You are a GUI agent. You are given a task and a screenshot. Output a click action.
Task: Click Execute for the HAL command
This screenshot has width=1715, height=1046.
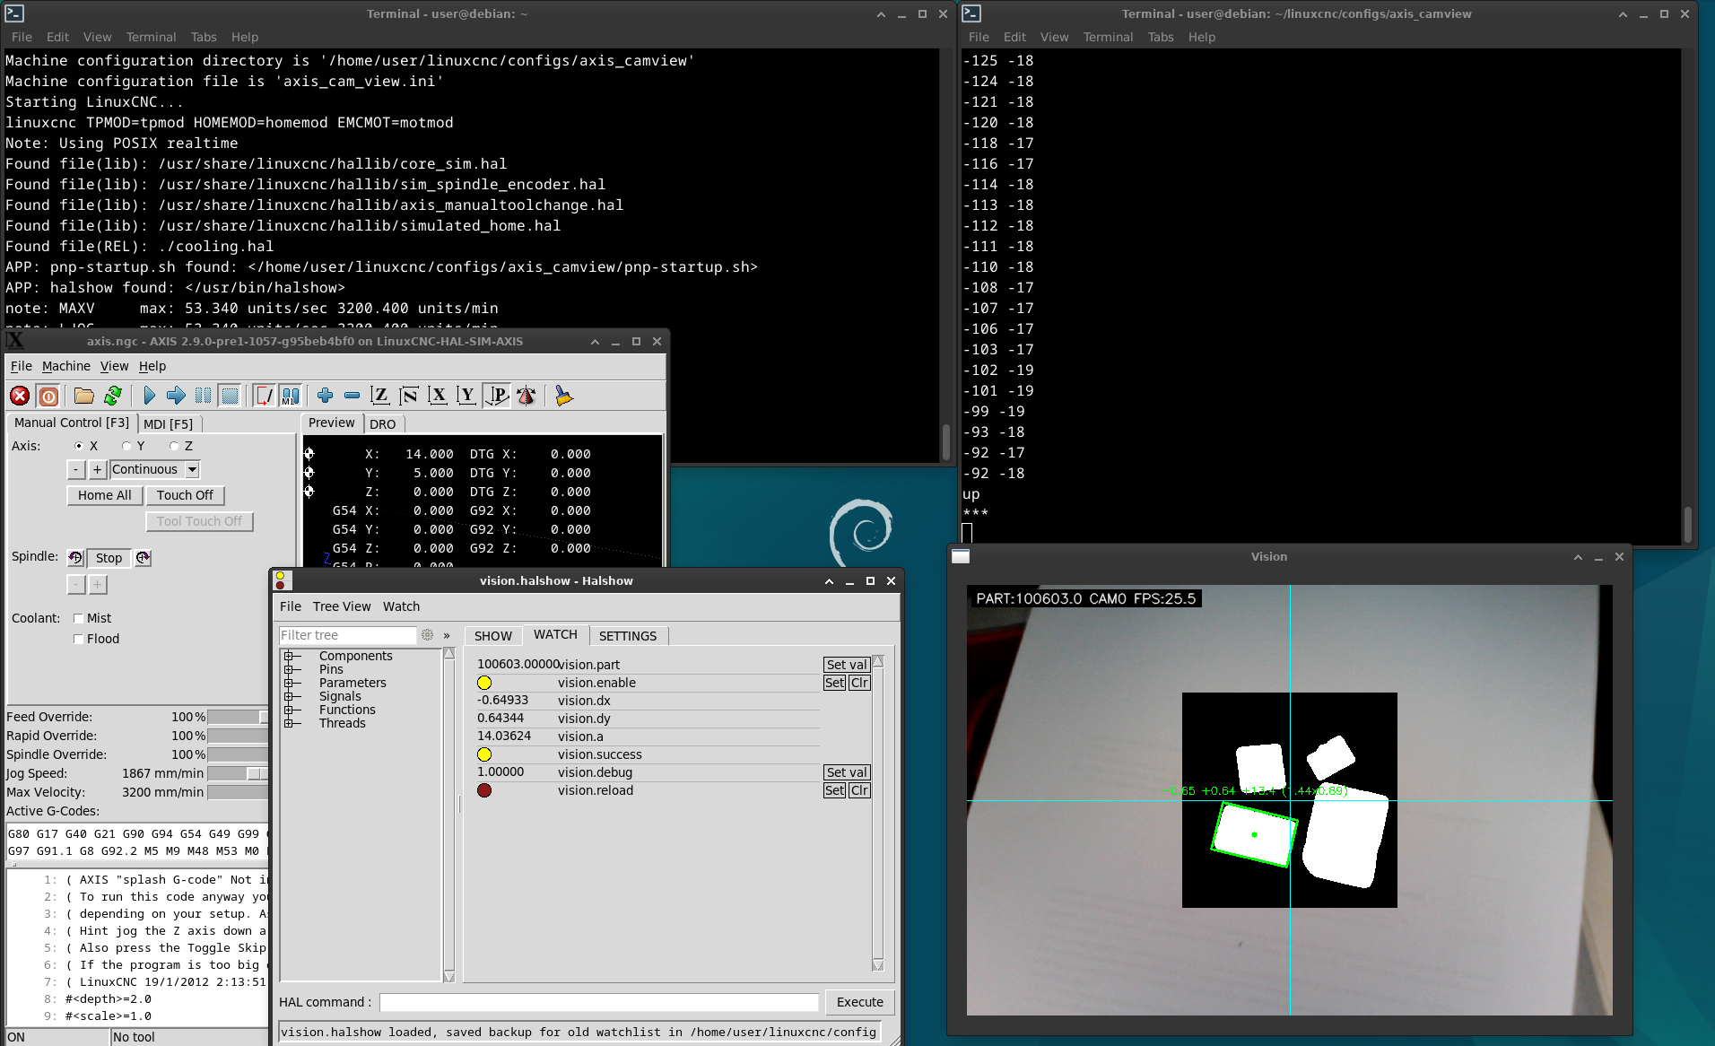point(860,1002)
